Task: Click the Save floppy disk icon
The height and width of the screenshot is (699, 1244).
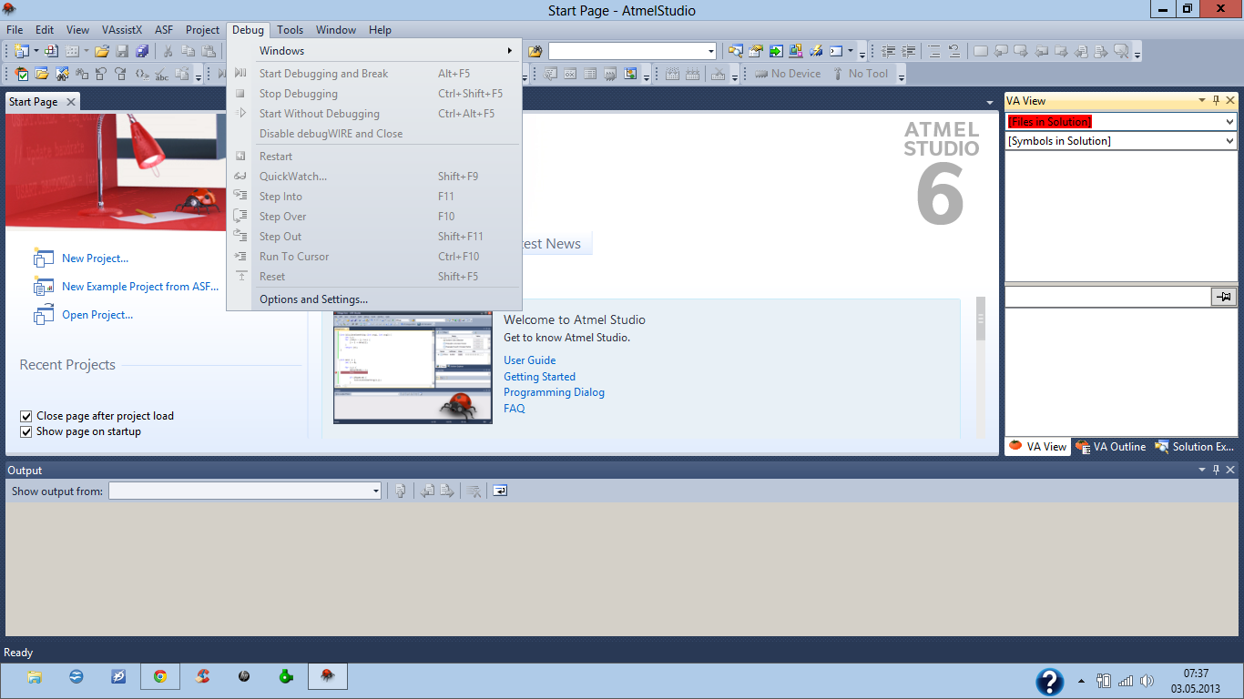Action: tap(122, 51)
